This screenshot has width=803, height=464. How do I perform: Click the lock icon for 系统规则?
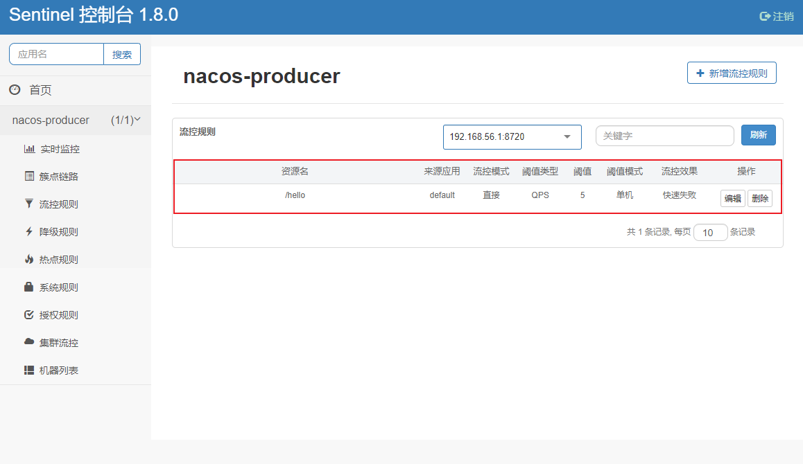pyautogui.click(x=29, y=287)
